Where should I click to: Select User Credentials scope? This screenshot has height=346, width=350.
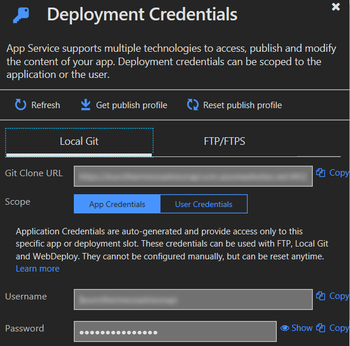pyautogui.click(x=204, y=204)
